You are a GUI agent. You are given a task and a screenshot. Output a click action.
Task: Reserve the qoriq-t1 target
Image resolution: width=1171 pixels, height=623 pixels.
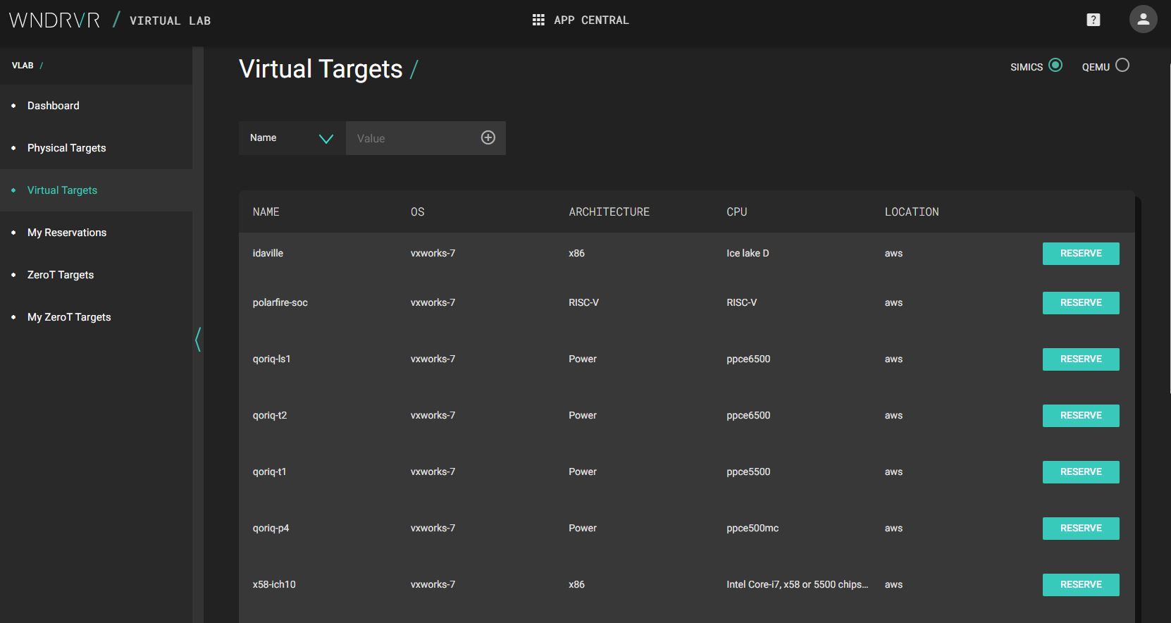click(1080, 472)
